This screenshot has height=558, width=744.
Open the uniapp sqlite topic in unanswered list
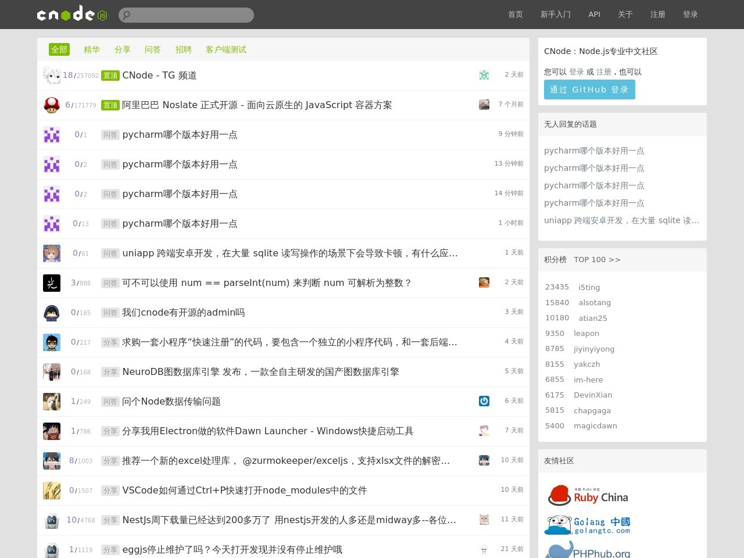[x=621, y=220]
